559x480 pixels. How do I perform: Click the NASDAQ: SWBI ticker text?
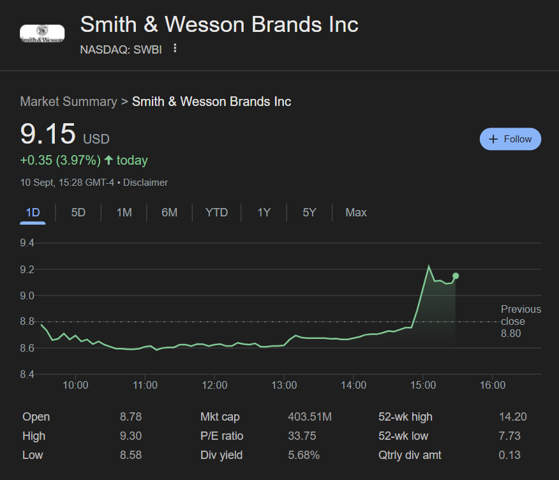(121, 50)
